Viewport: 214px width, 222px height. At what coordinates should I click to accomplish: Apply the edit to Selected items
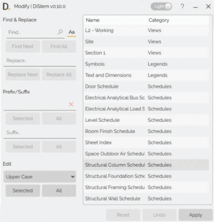pos(23,191)
